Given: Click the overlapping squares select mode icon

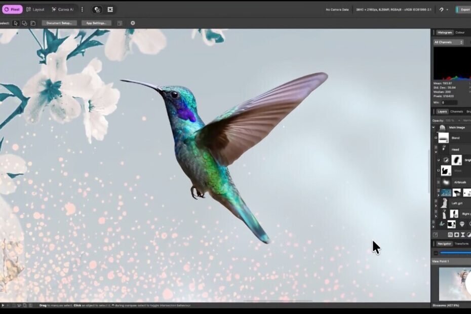Looking at the screenshot, I should tap(24, 23).
